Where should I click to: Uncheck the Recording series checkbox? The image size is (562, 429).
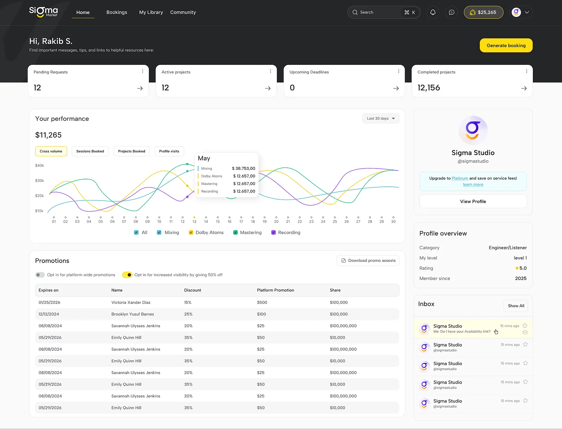pyautogui.click(x=273, y=232)
